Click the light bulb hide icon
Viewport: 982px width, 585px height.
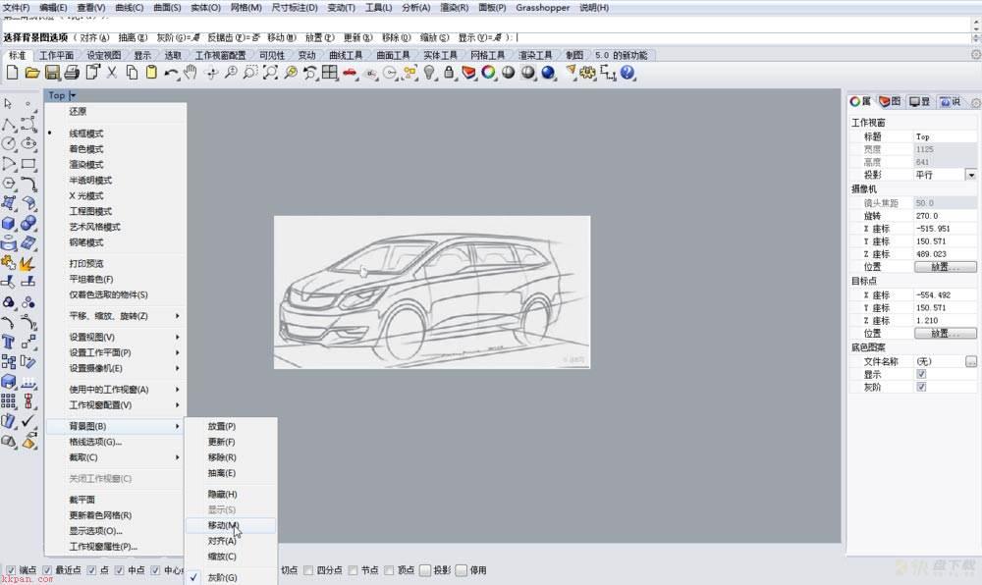[x=429, y=73]
